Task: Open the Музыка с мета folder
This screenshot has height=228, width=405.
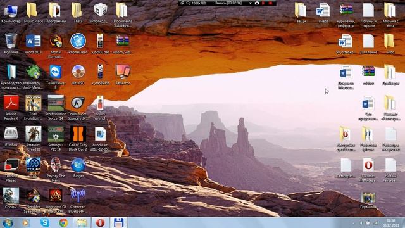Action: pos(390,15)
